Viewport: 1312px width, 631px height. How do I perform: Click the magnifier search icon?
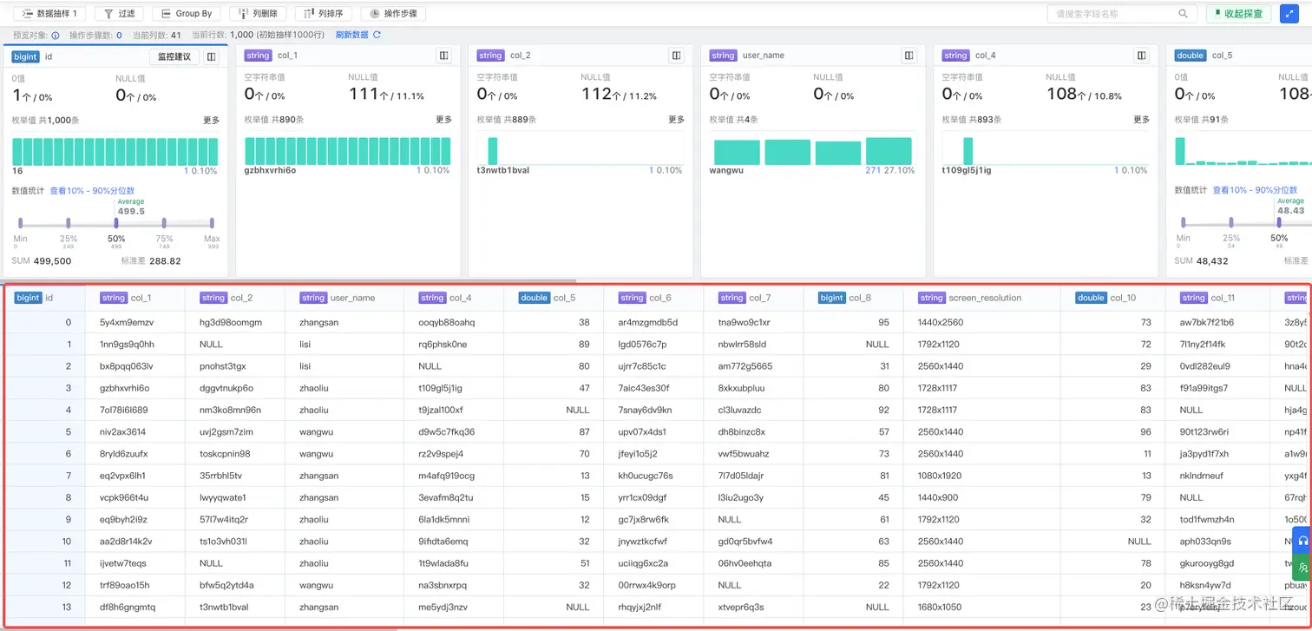[x=1184, y=14]
